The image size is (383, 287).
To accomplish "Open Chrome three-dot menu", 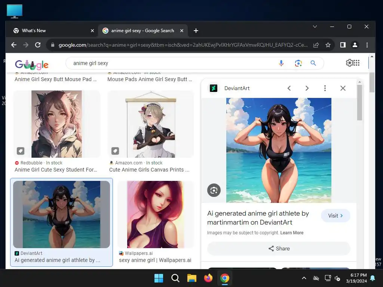I will tap(367, 45).
